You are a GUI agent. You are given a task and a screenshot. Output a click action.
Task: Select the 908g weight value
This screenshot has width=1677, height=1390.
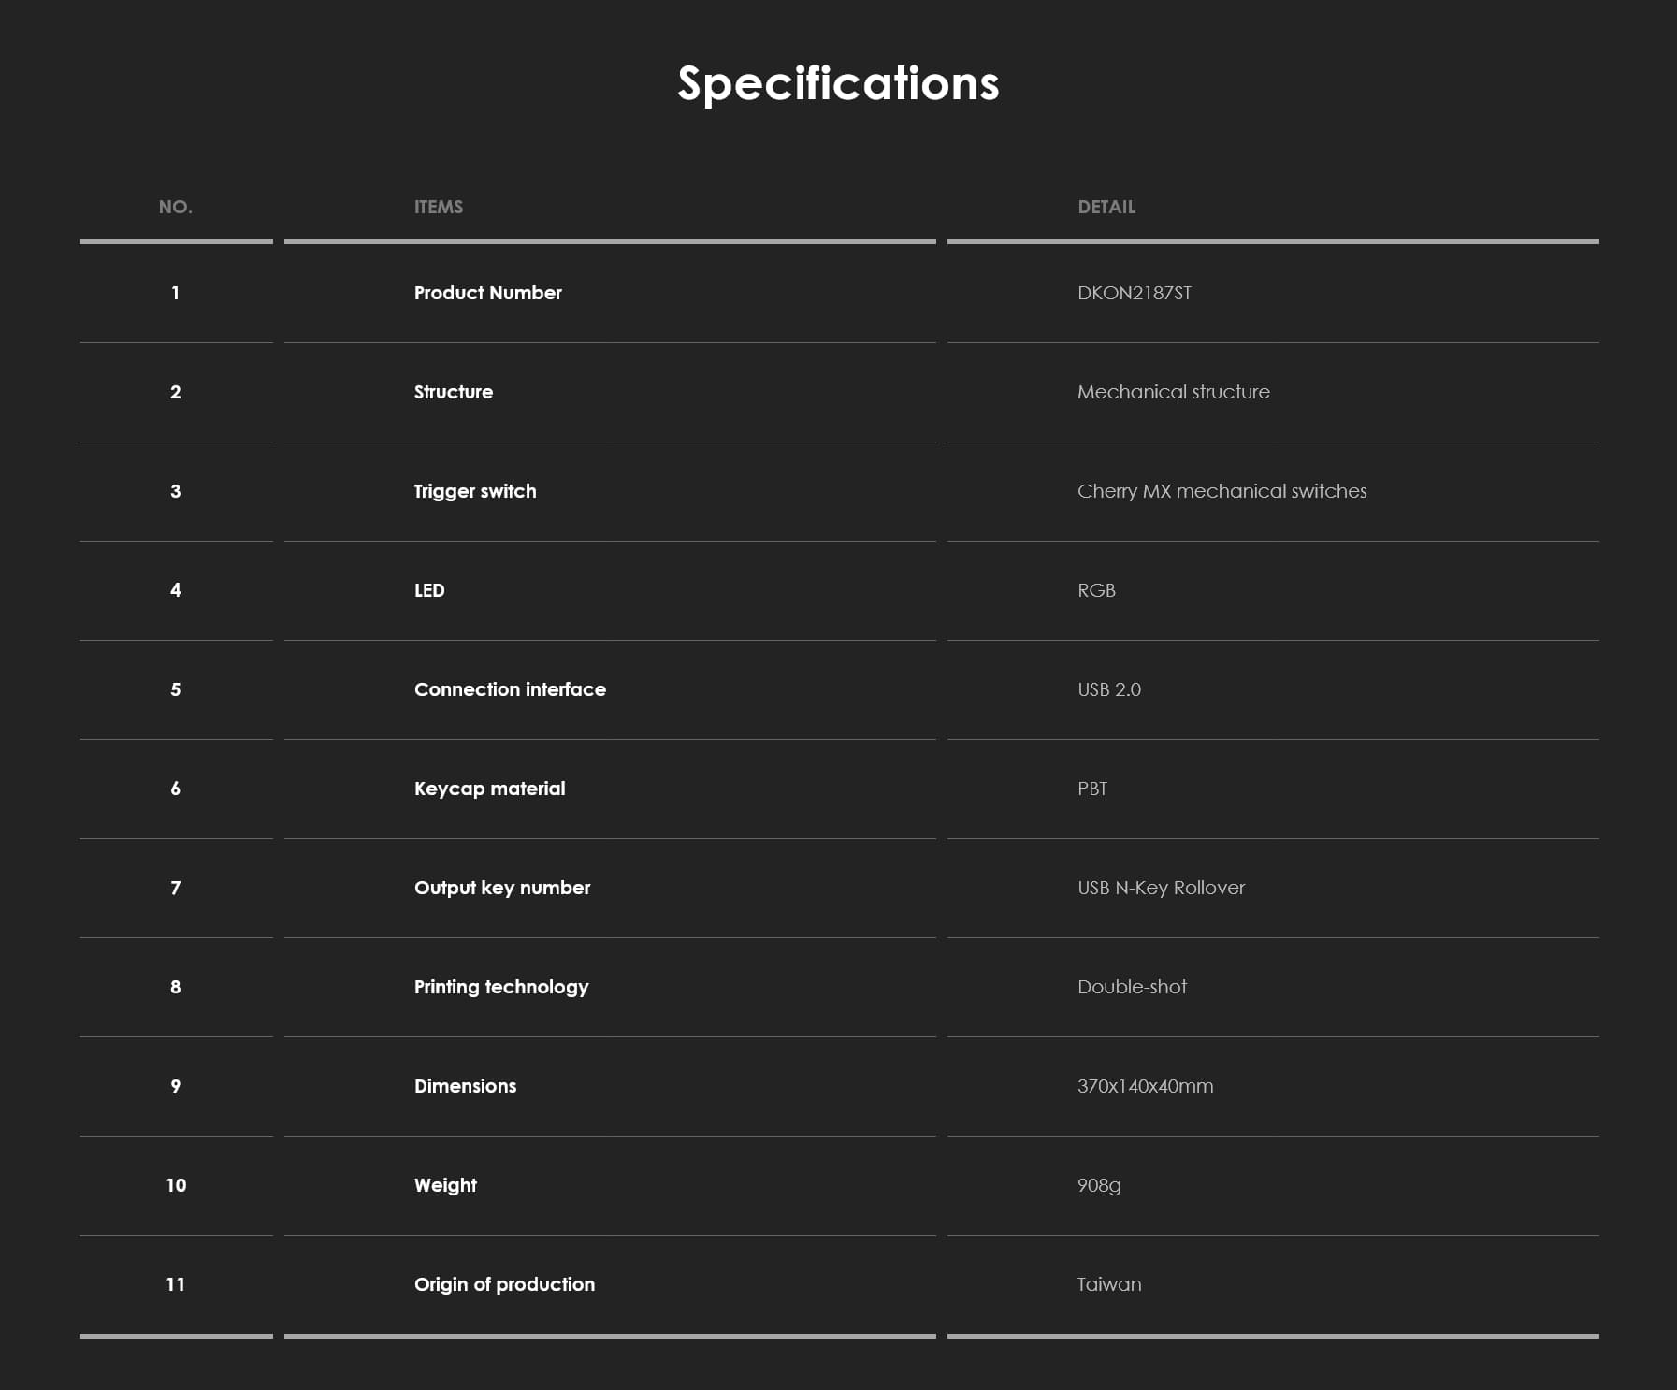[x=1098, y=1185]
